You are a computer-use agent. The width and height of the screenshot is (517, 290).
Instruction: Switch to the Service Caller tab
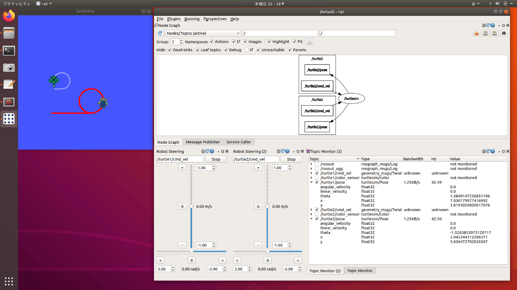click(239, 142)
